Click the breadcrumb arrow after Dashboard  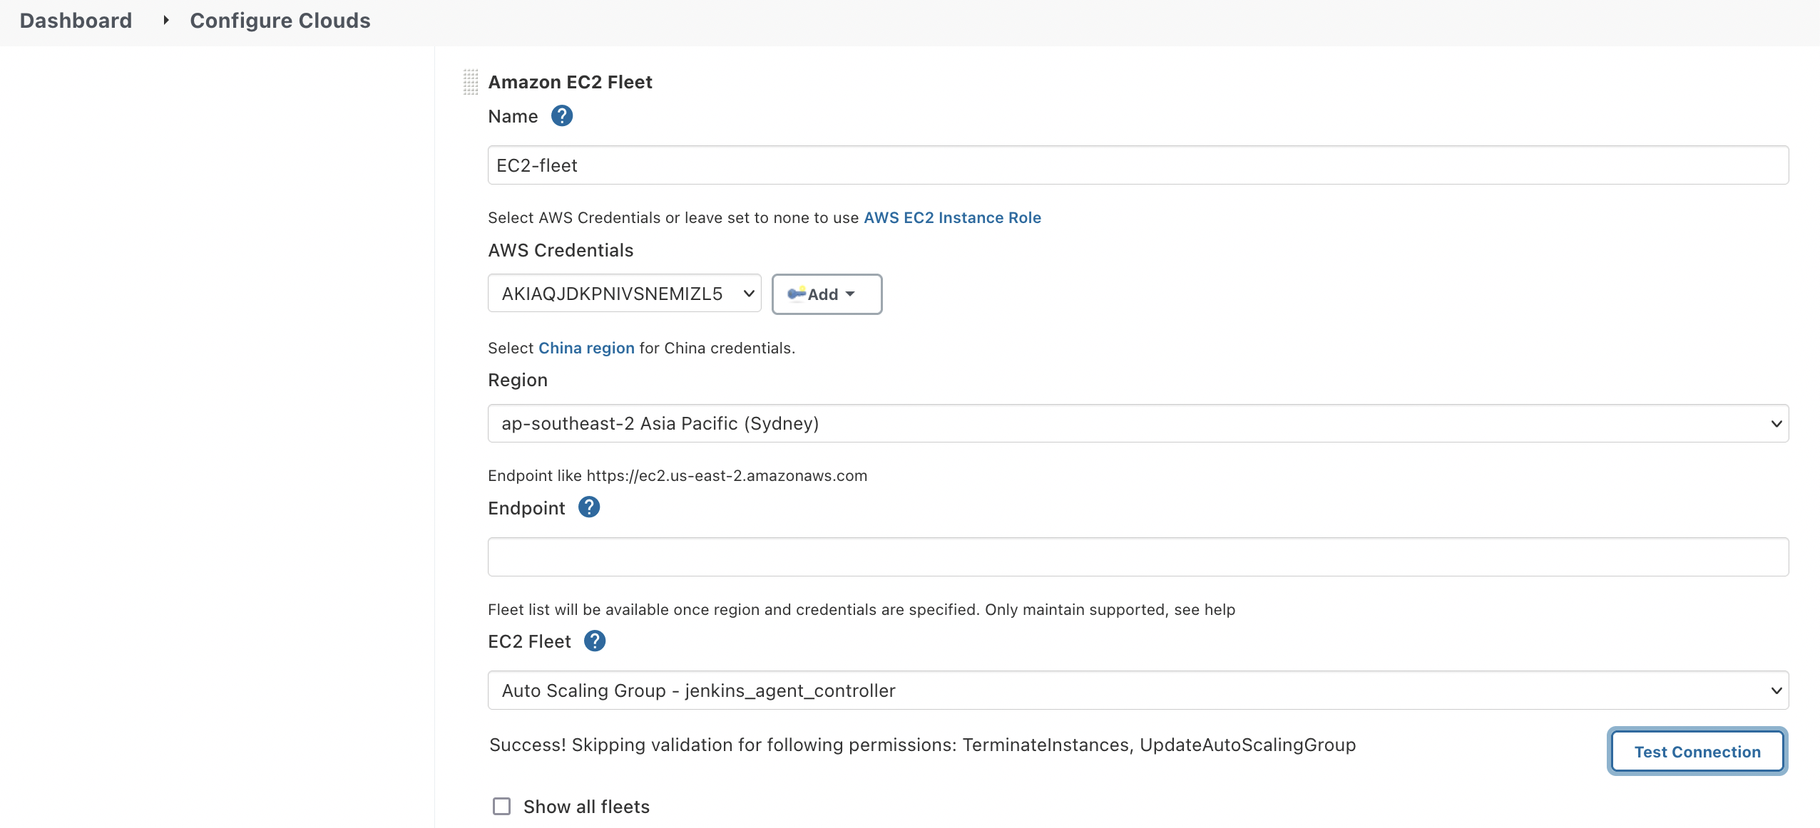pos(165,21)
